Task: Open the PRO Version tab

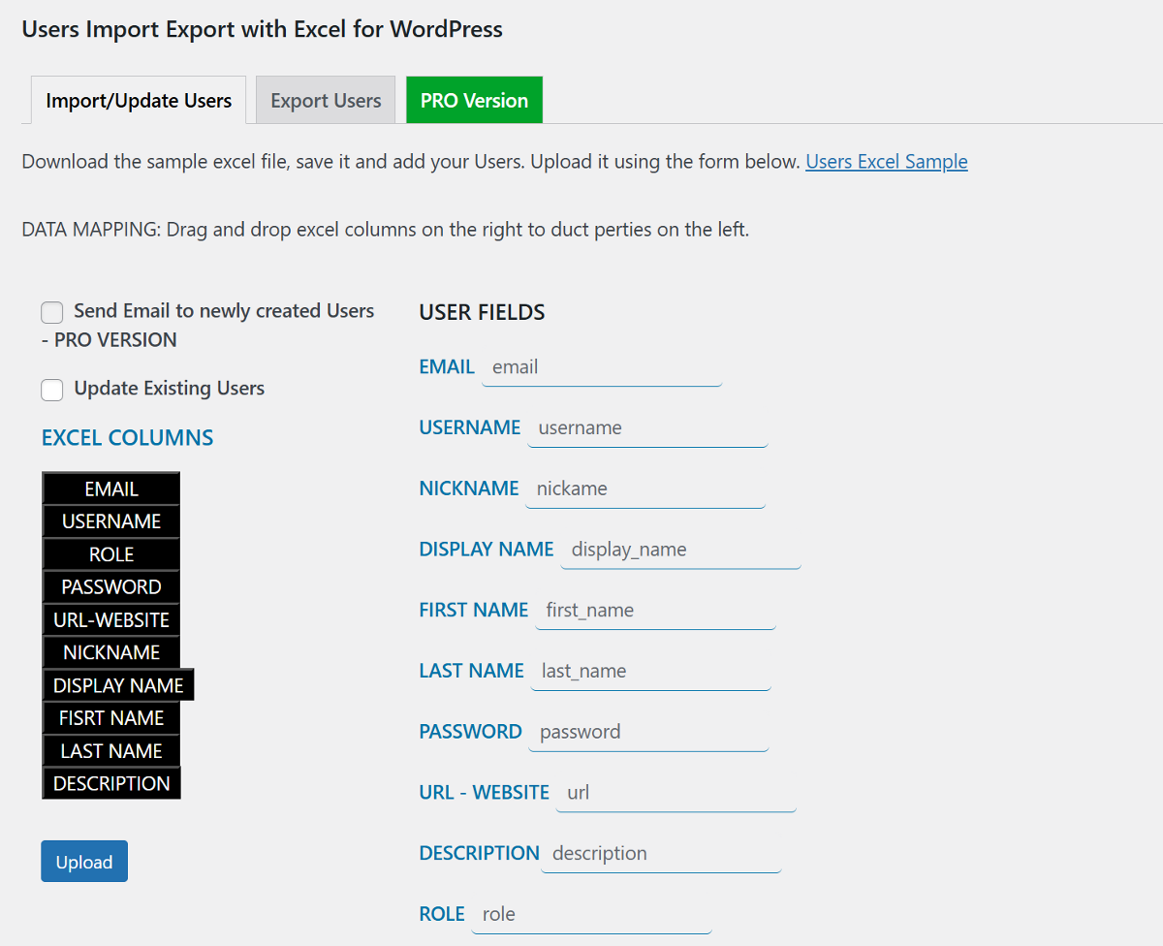Action: pyautogui.click(x=474, y=100)
